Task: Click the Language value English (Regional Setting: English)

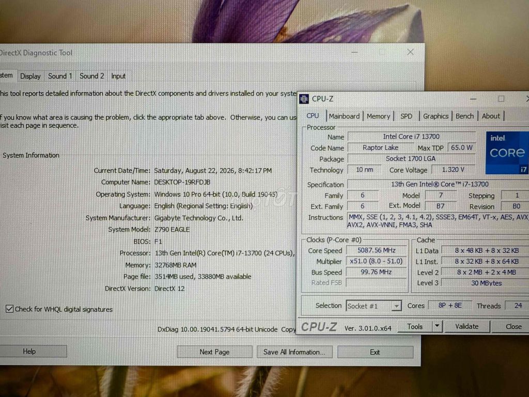Action: pos(204,206)
